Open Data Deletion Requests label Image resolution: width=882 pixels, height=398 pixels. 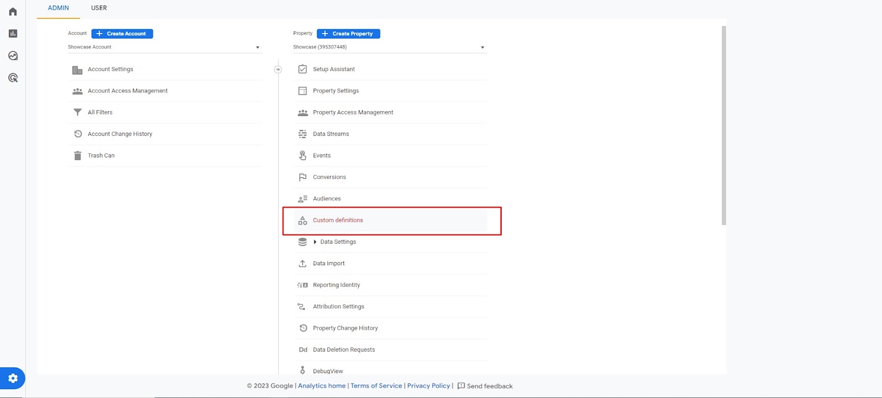point(344,350)
